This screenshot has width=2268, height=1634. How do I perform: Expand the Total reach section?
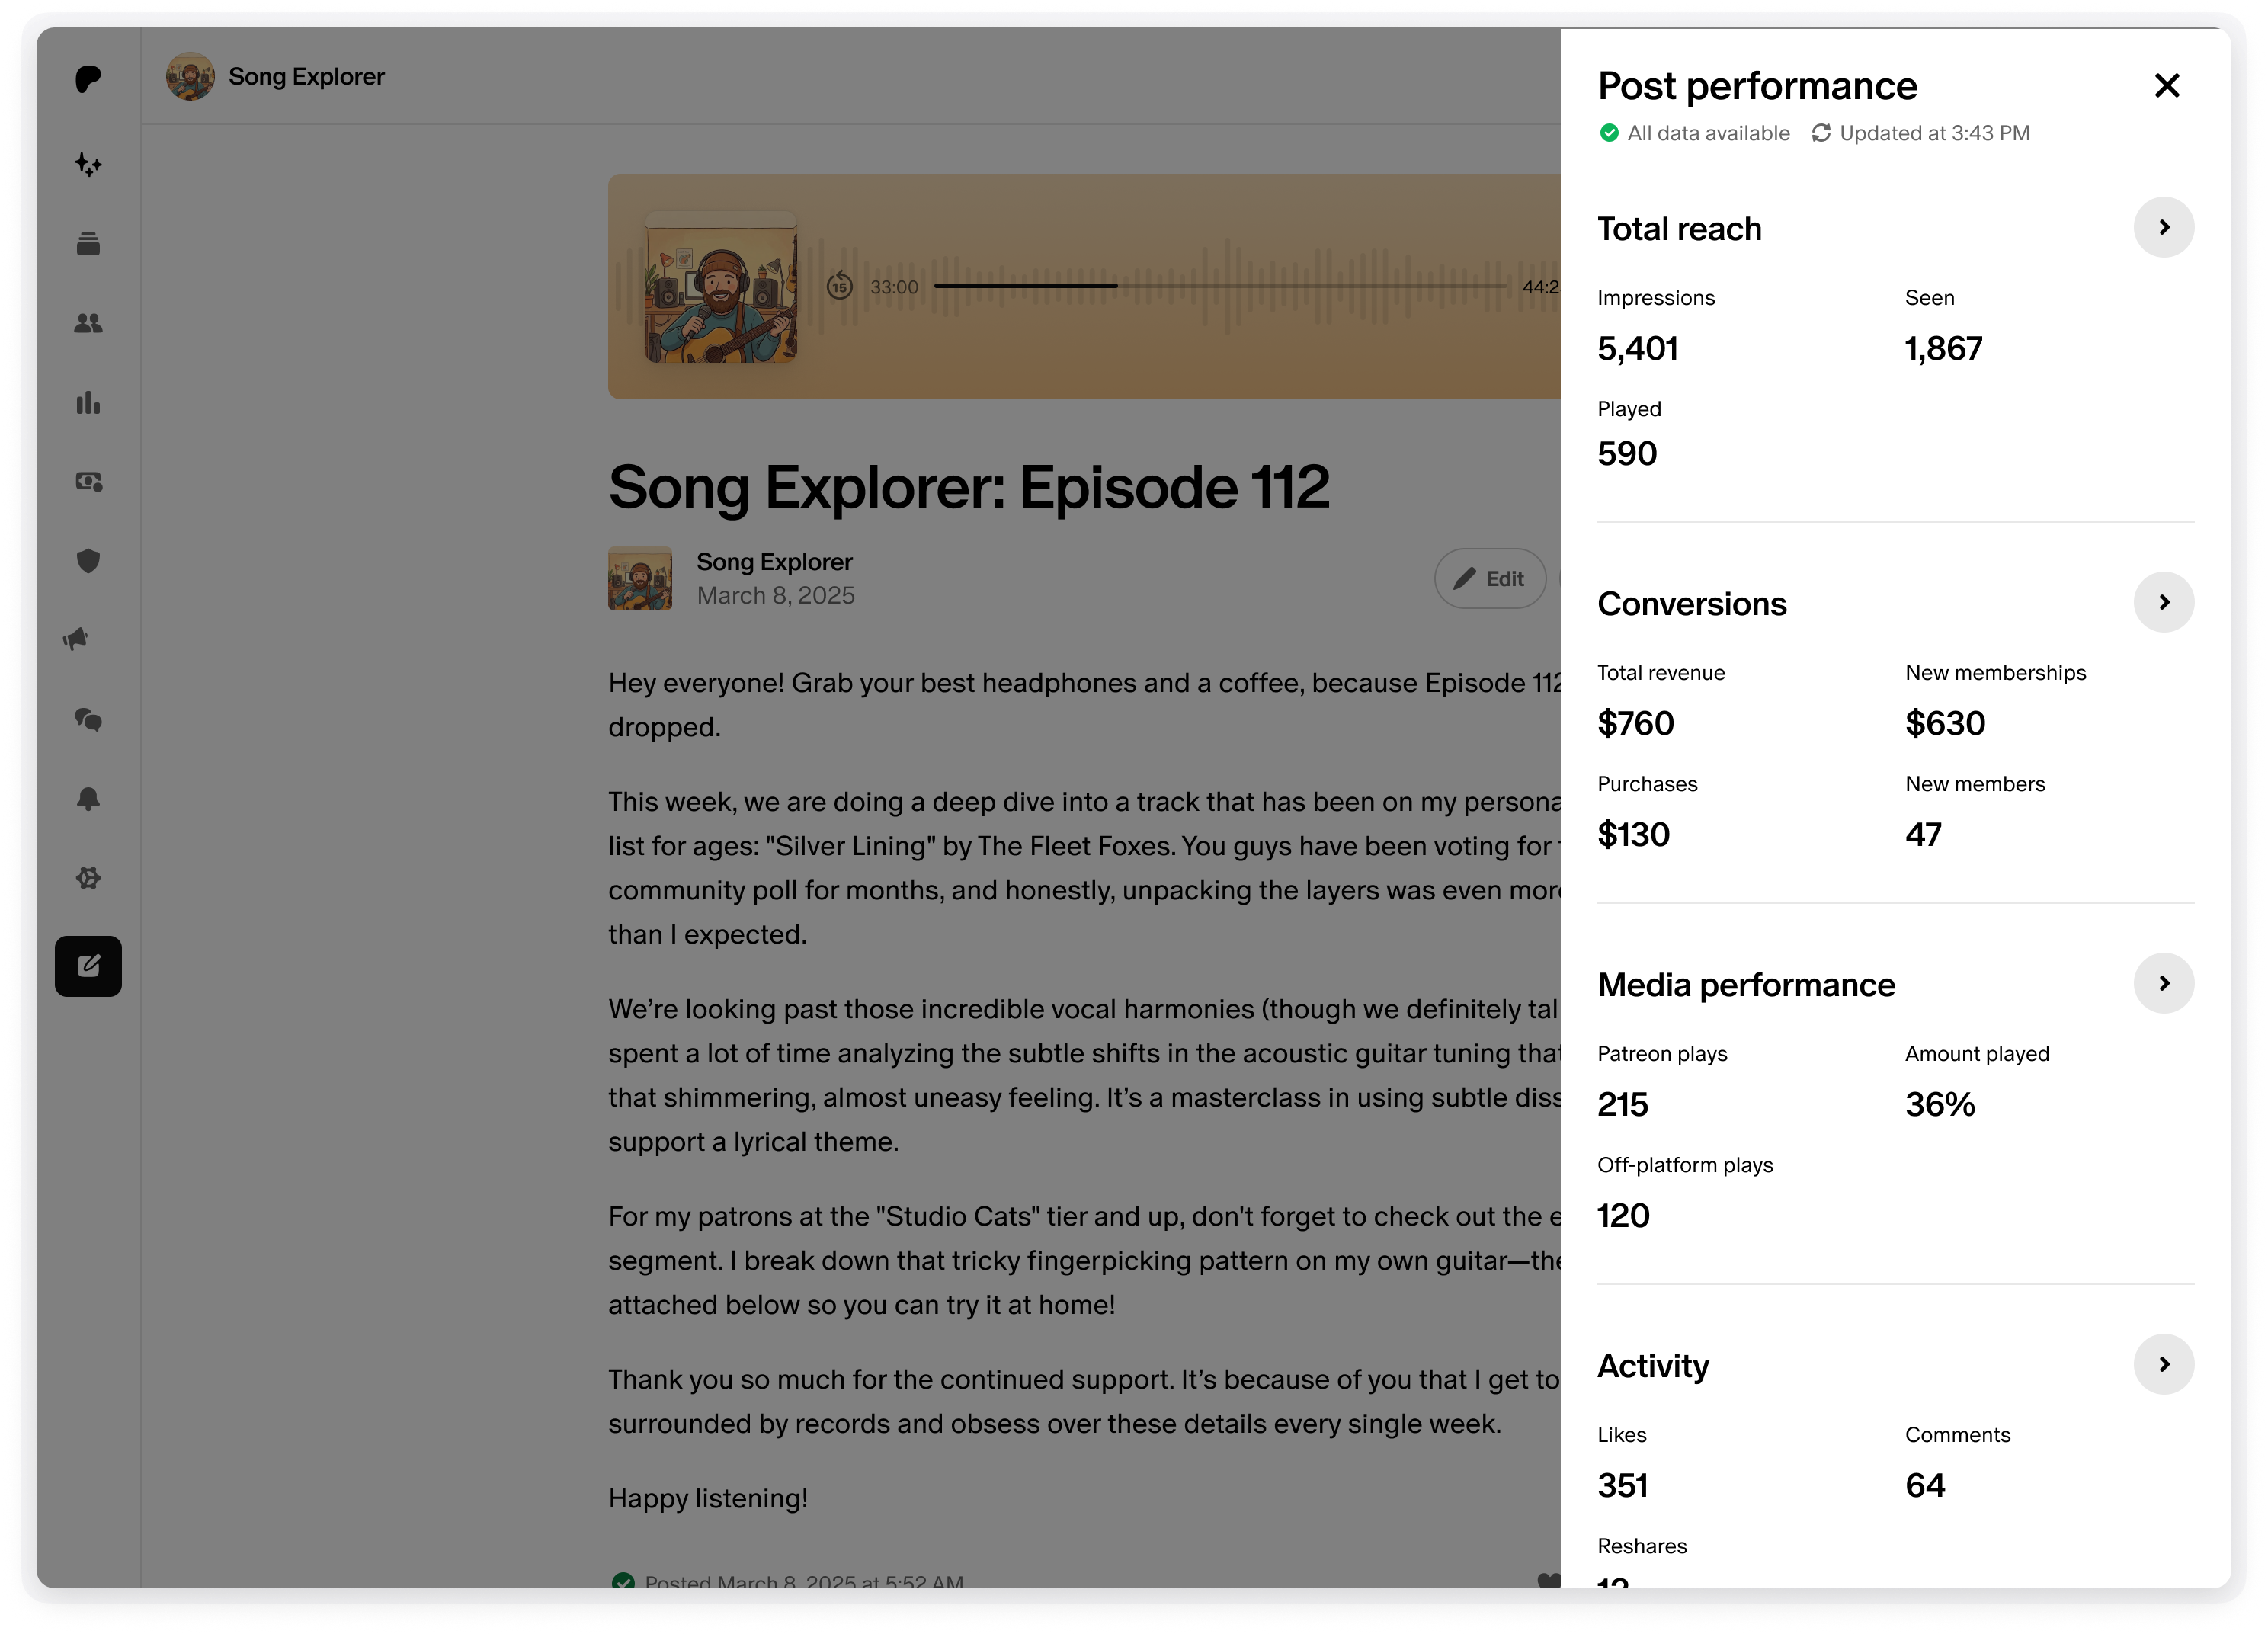2164,227
